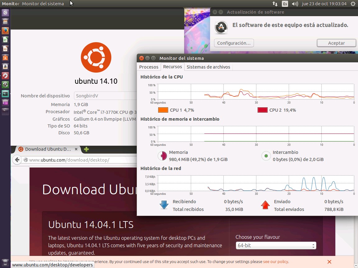This screenshot has width=358, height=268.
Task: Click Aceptar in the Software Updater
Action: click(336, 43)
